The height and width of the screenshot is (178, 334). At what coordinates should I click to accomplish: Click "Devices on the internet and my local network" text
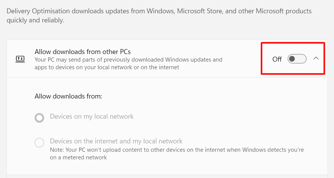tap(116, 141)
